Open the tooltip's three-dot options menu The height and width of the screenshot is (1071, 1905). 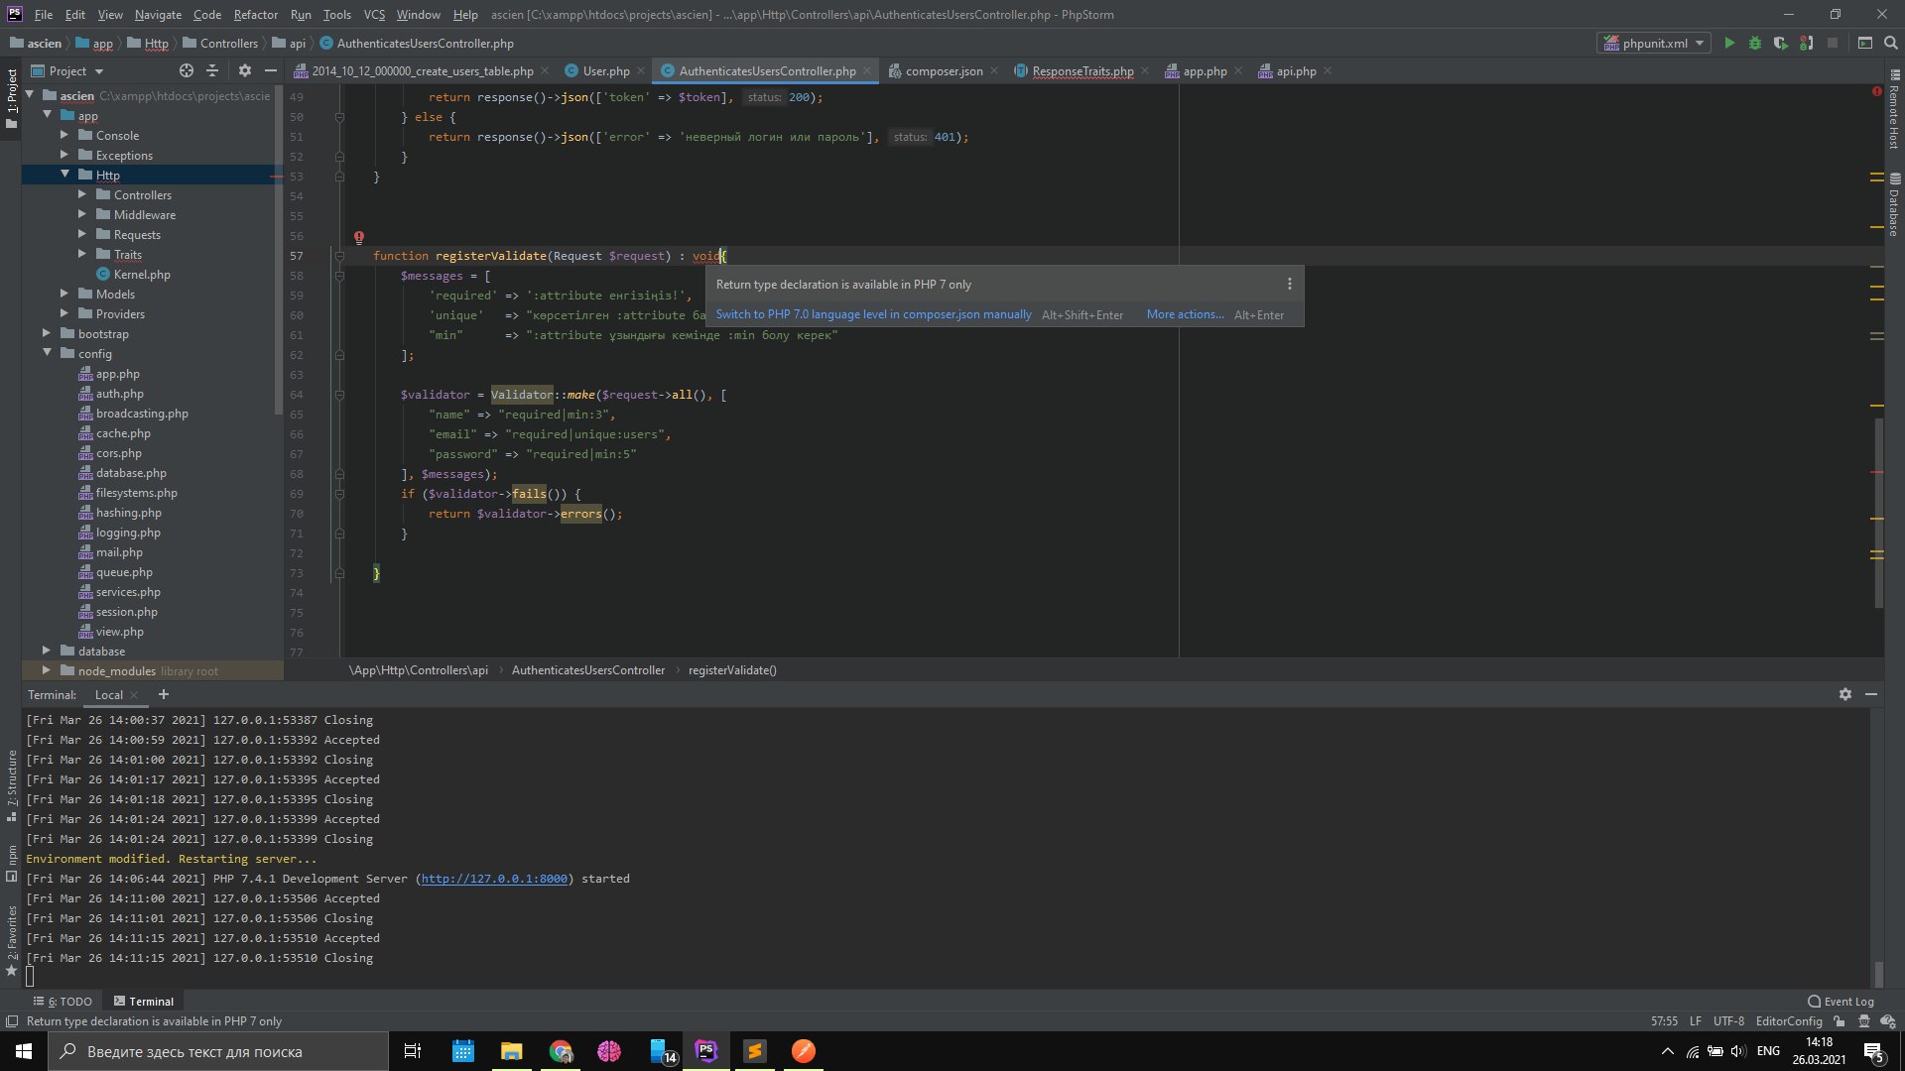(x=1289, y=285)
